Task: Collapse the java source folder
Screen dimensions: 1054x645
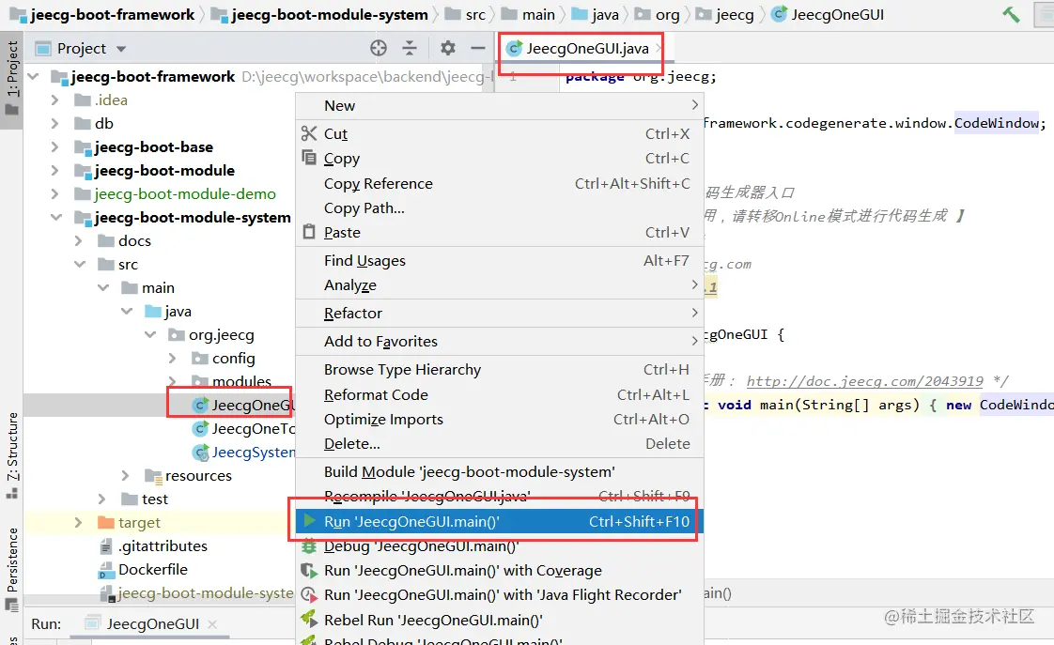Action: point(127,311)
